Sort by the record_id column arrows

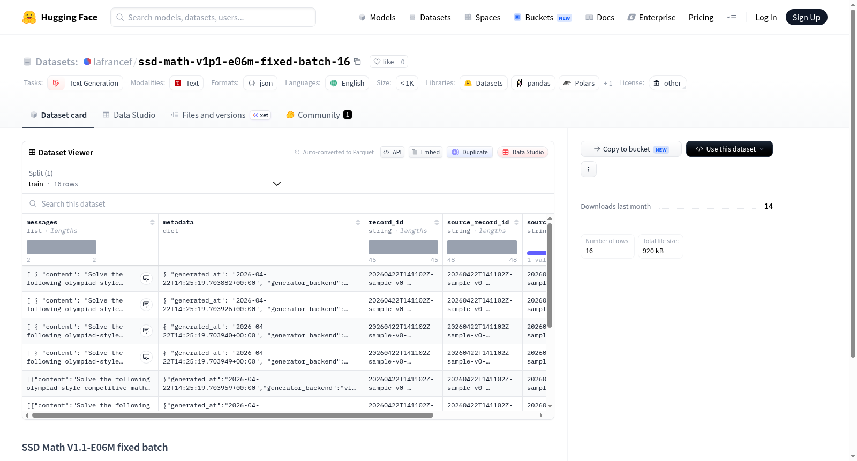tap(437, 222)
